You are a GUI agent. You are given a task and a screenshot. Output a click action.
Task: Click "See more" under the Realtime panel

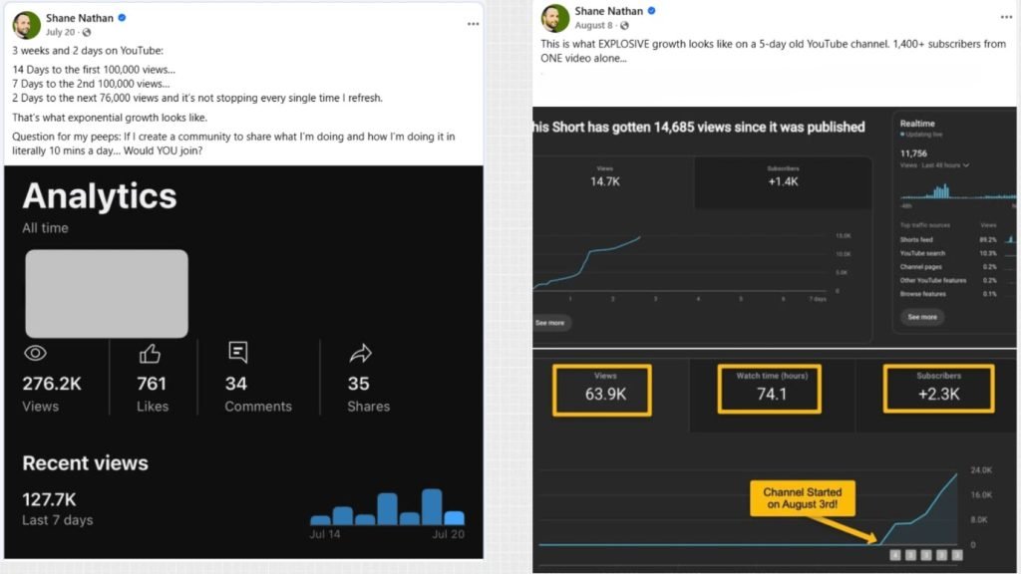click(921, 317)
